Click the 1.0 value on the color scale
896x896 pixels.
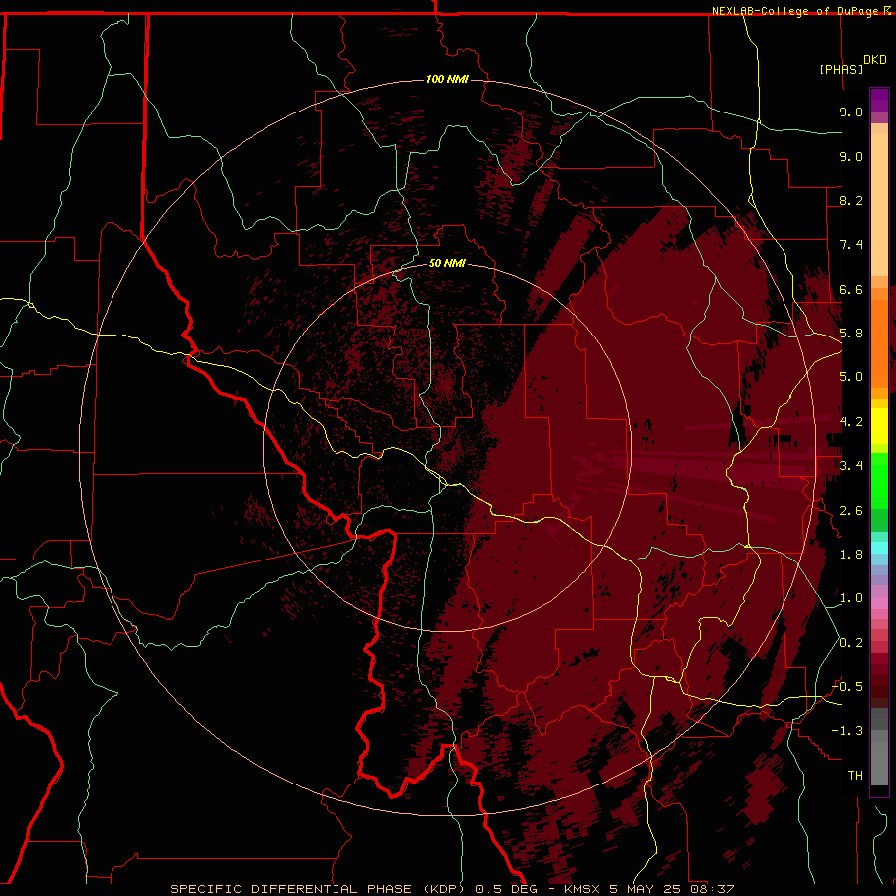(x=851, y=598)
